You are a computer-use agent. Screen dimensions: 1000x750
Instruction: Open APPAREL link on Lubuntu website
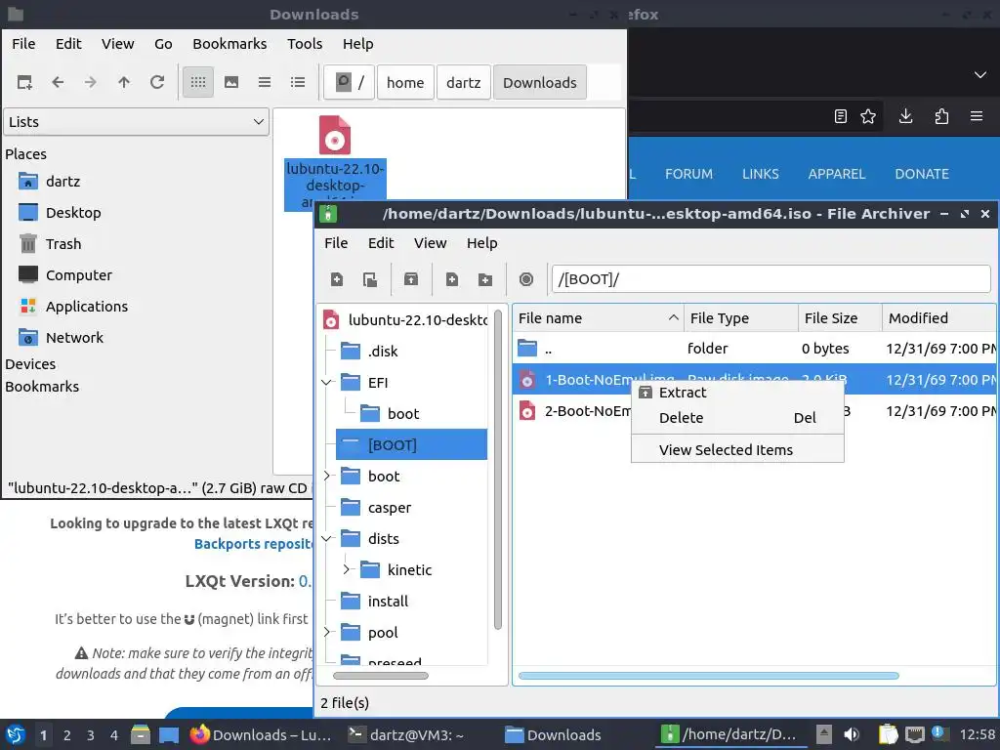click(x=837, y=174)
